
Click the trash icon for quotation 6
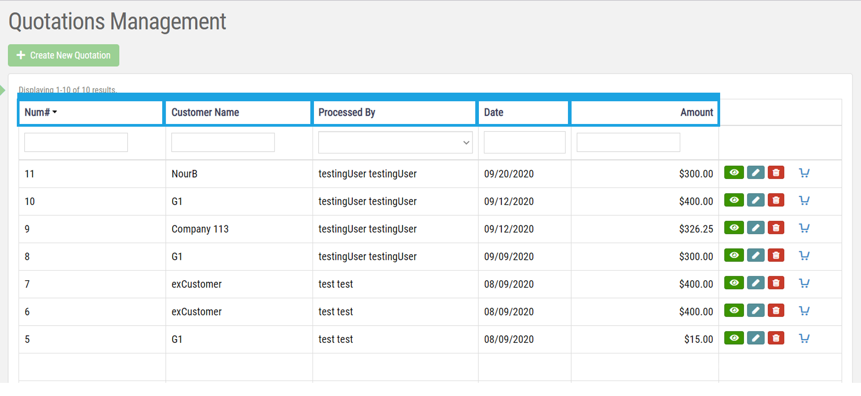pyautogui.click(x=776, y=311)
